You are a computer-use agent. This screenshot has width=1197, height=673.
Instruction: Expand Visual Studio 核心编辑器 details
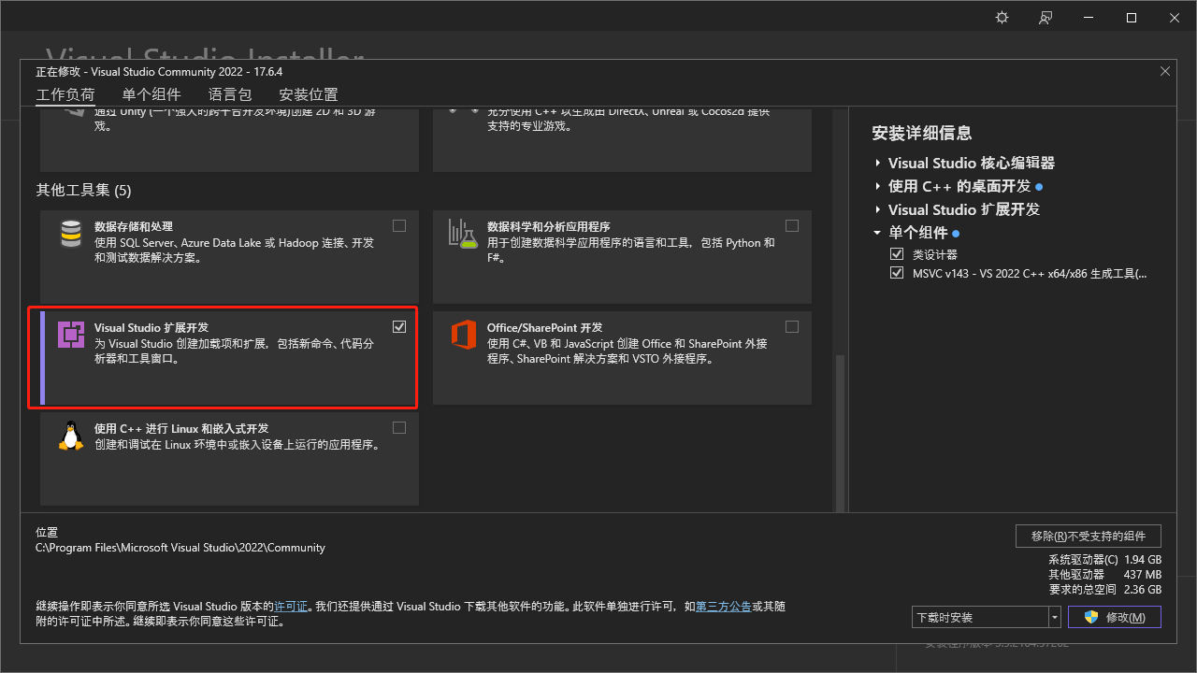pyautogui.click(x=878, y=163)
